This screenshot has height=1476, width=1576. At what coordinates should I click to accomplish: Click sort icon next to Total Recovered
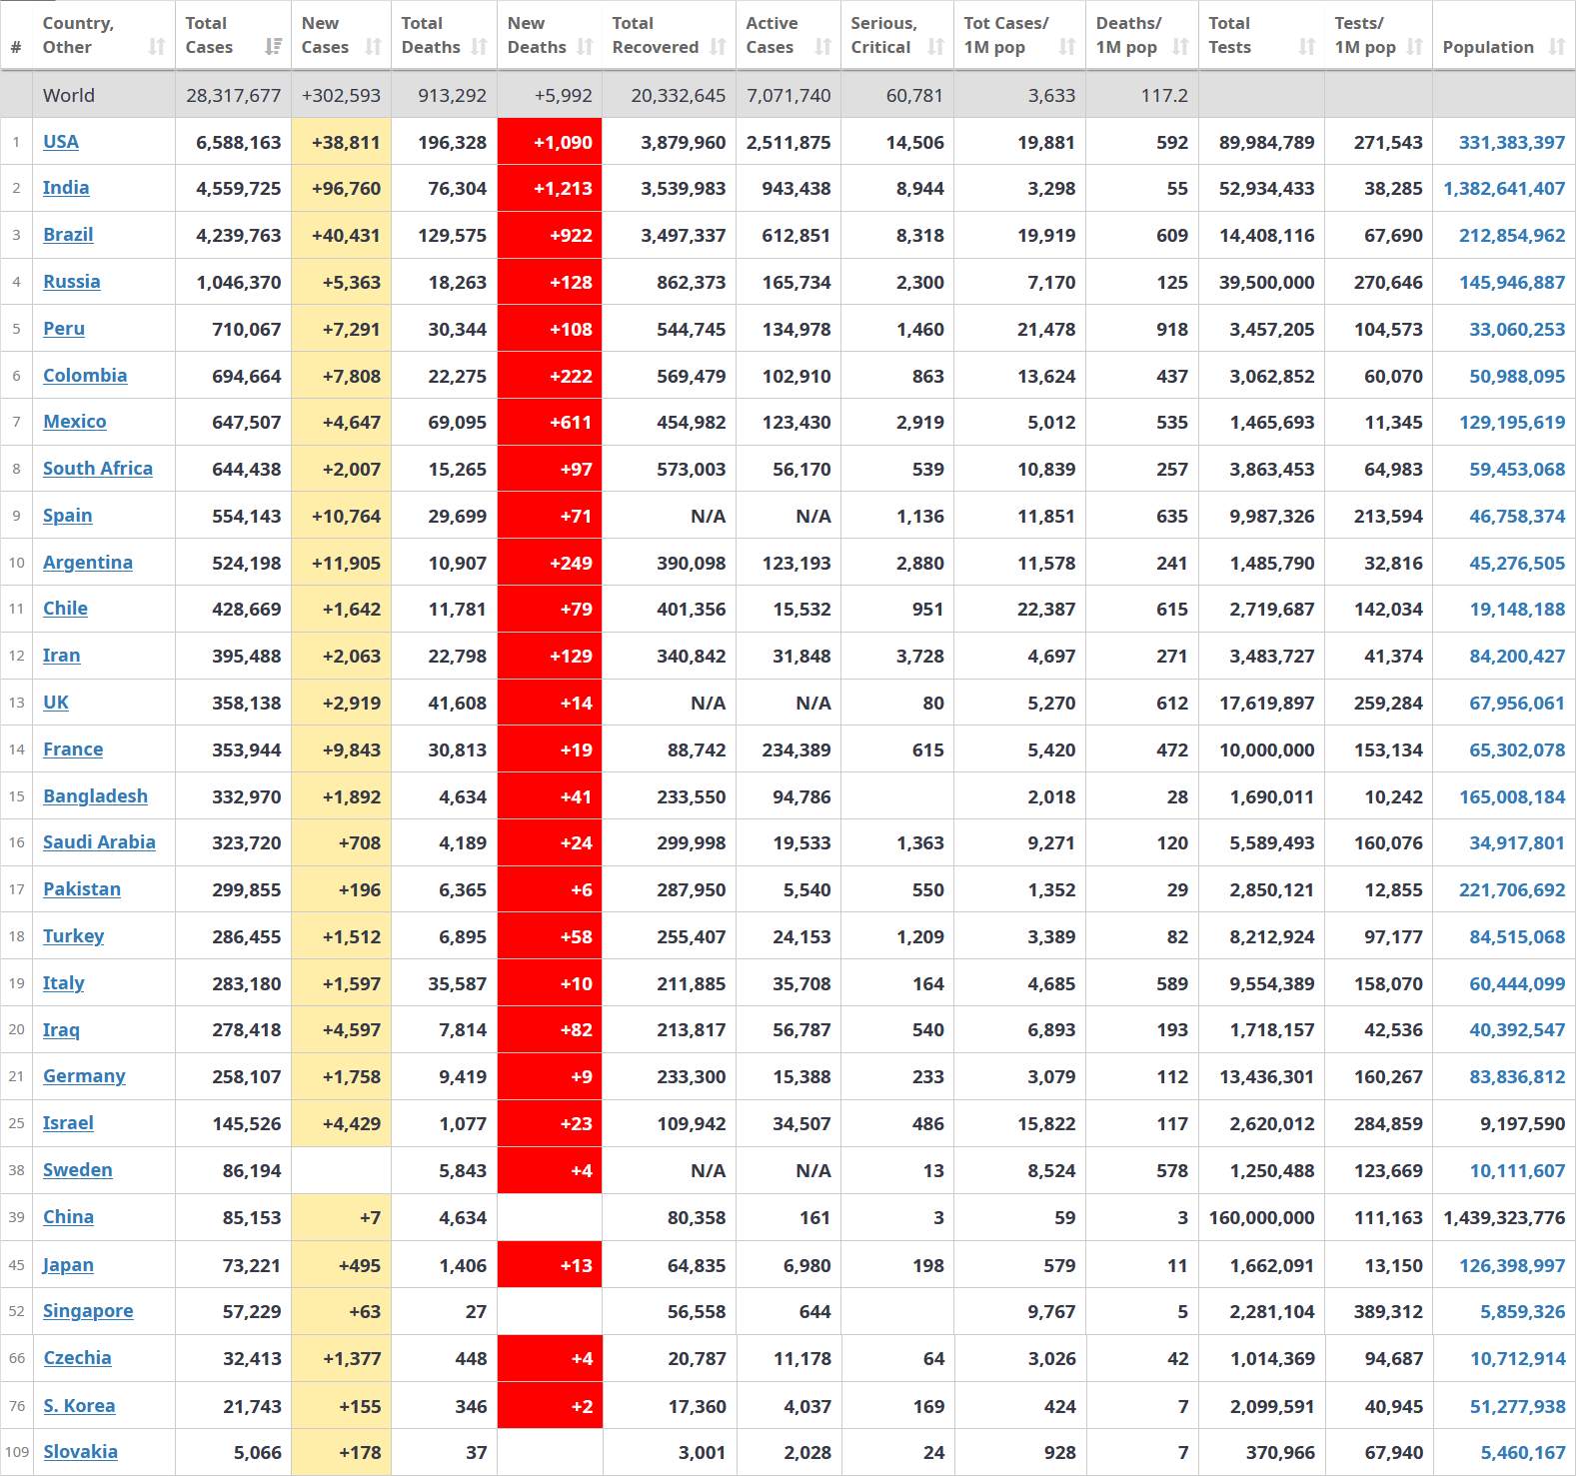[718, 47]
